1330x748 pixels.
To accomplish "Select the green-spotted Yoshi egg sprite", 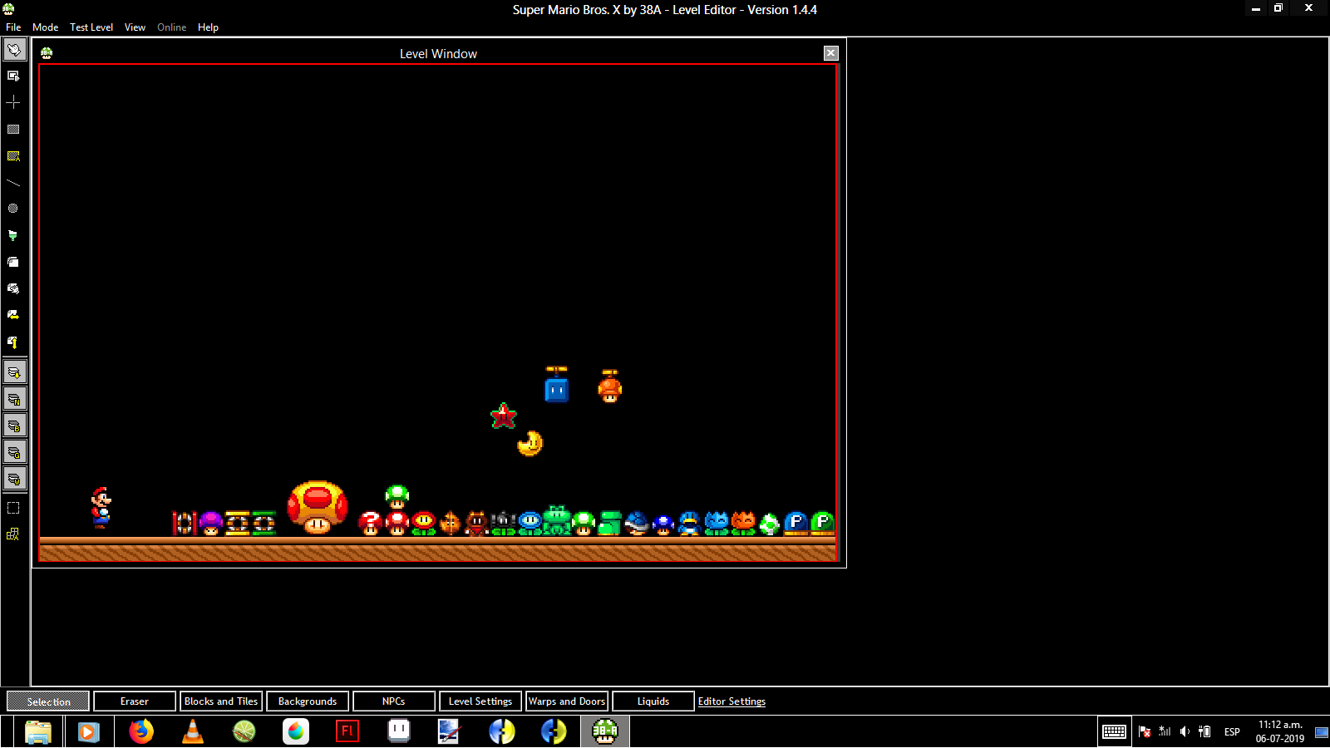I will click(x=769, y=524).
